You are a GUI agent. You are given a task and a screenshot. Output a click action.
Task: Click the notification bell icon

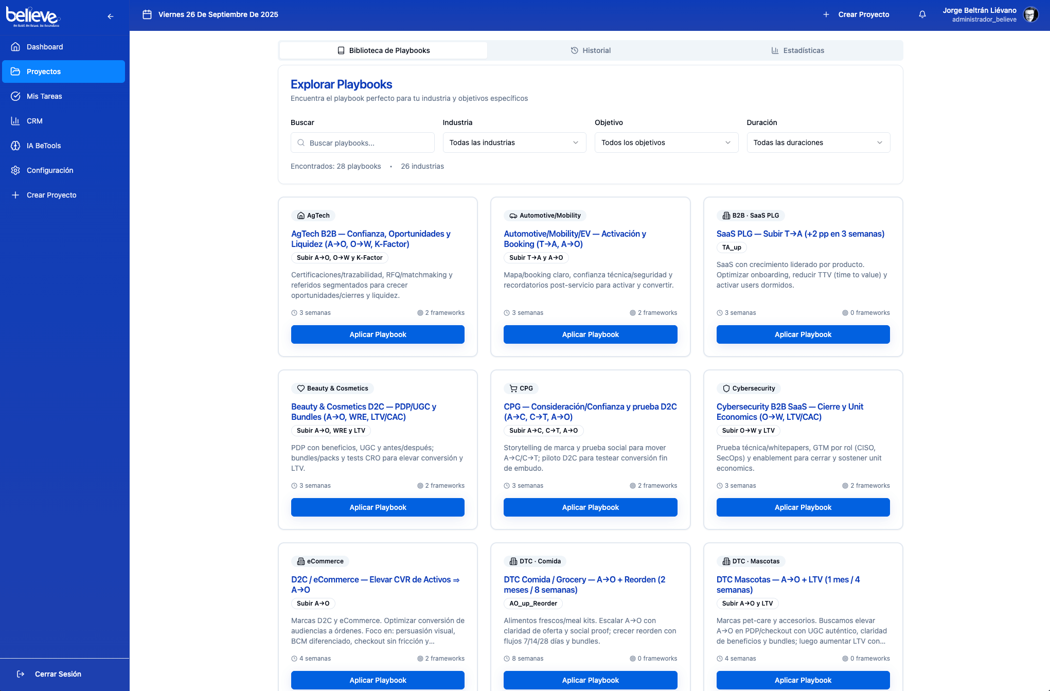922,14
